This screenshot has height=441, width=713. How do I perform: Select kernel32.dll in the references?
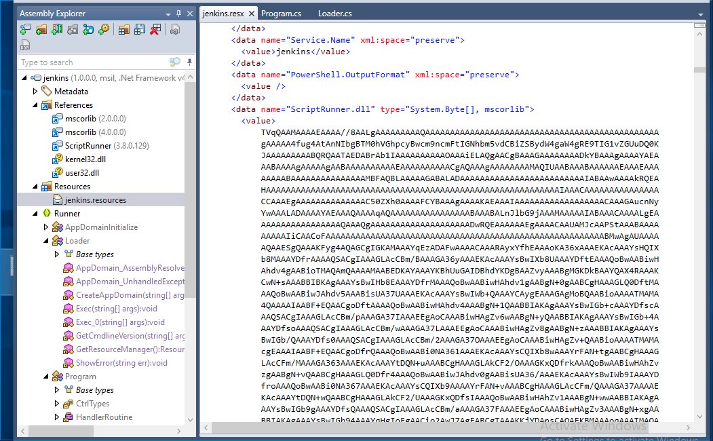85,159
